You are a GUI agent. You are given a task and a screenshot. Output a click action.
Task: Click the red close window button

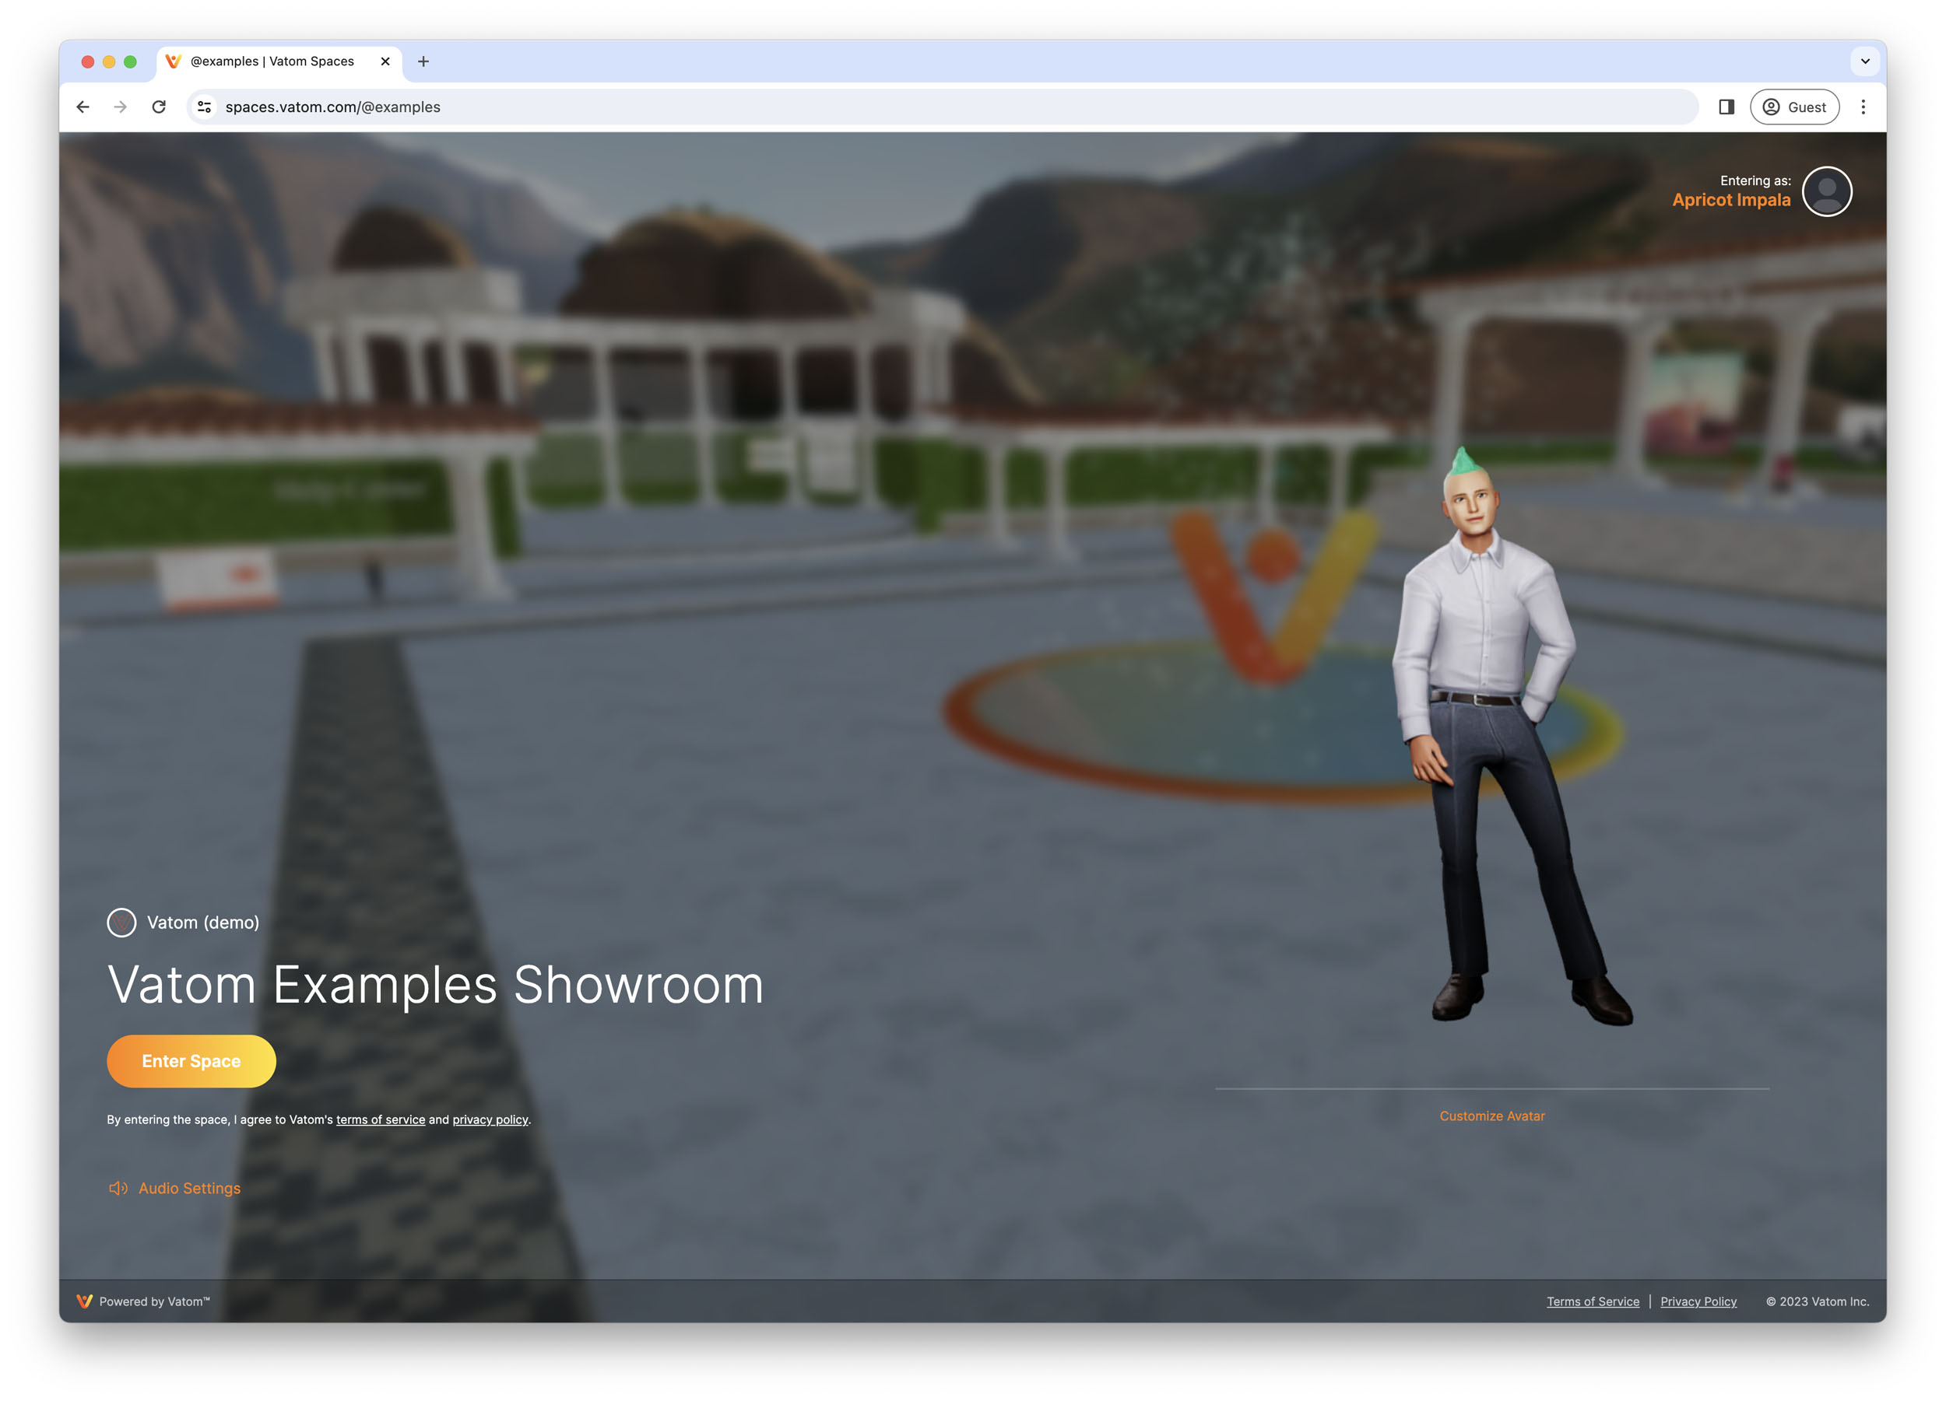pyautogui.click(x=87, y=61)
